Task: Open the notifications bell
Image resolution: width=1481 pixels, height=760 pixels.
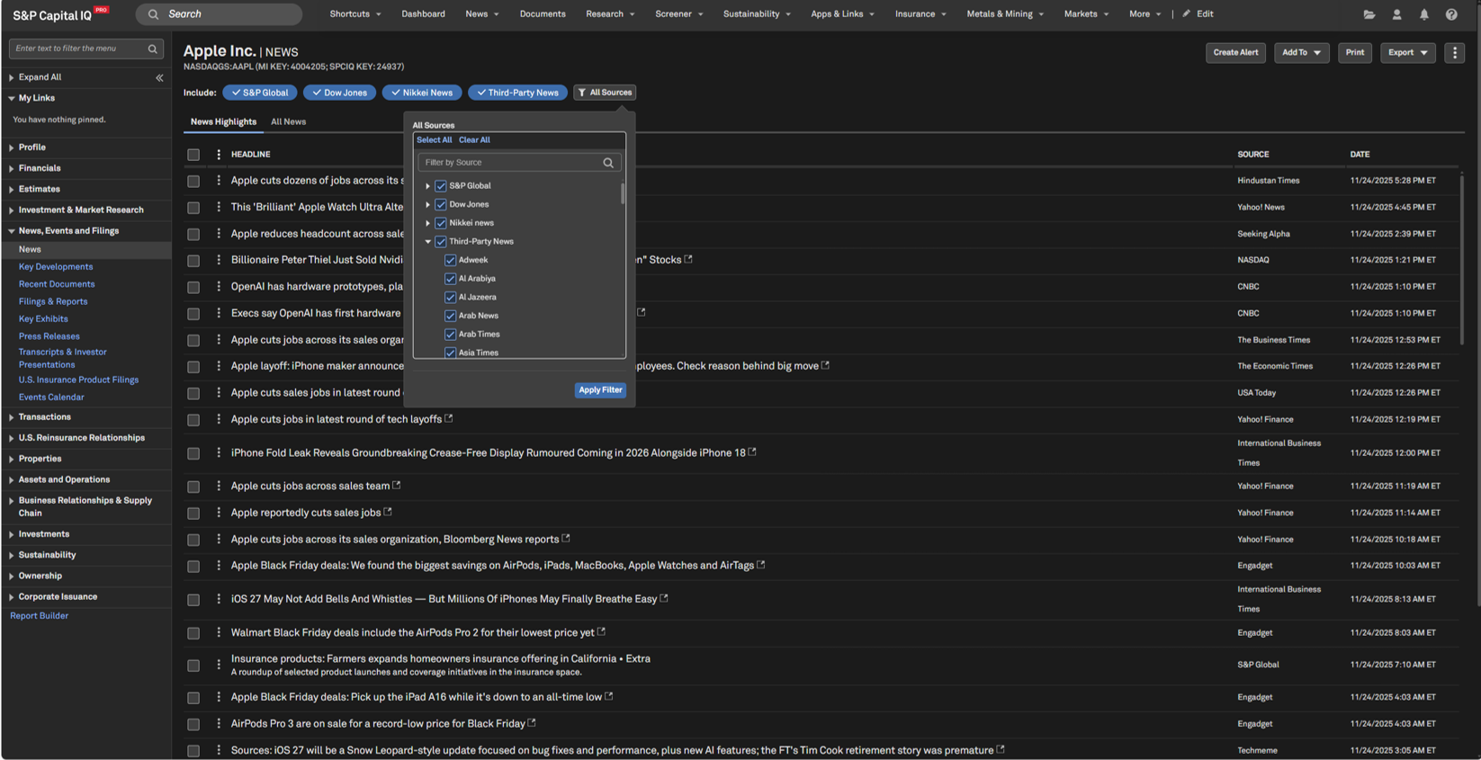Action: pos(1423,14)
